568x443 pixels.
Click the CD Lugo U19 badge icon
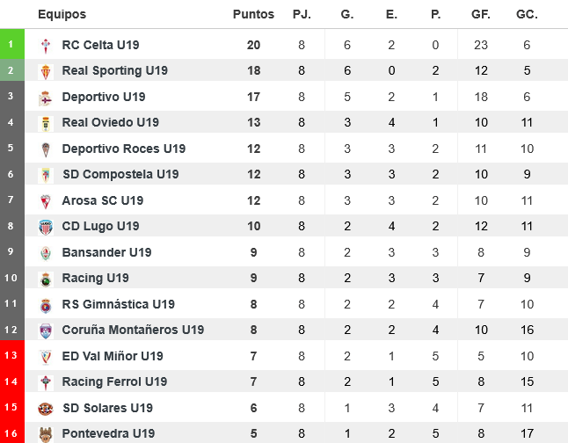(x=47, y=227)
